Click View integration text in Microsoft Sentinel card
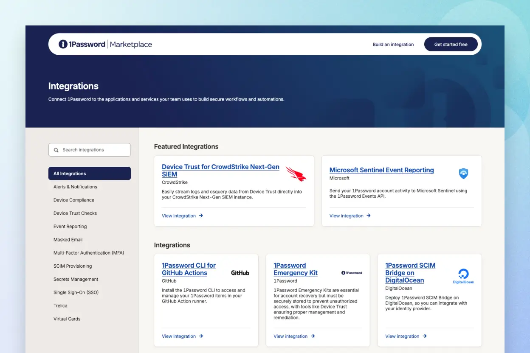This screenshot has height=353, width=530. tap(347, 216)
